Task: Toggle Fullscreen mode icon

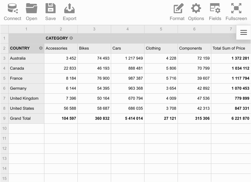Action: click(236, 8)
